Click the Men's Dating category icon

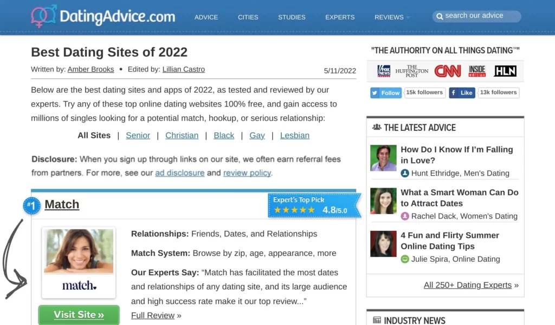(405, 173)
